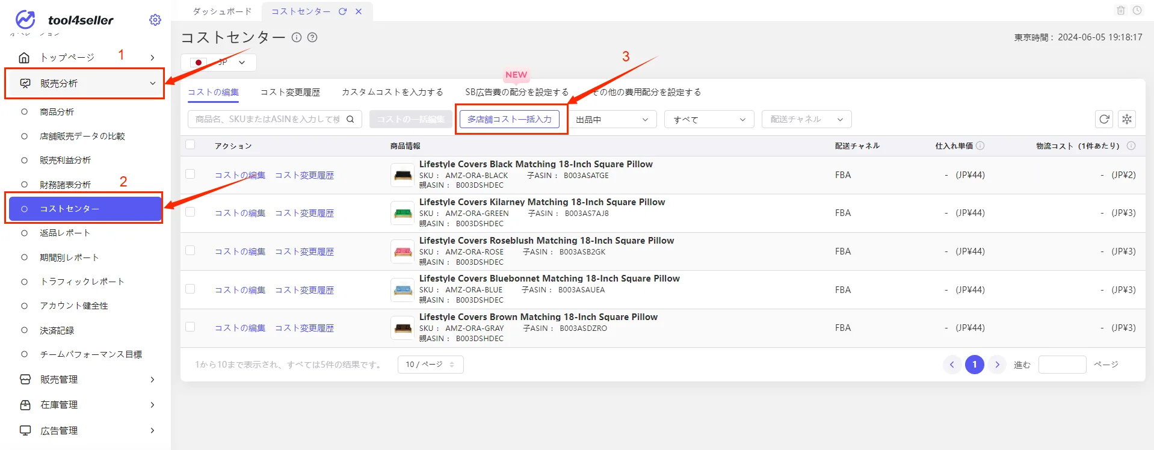
Task: Click the help question icon beside title
Action: coord(312,37)
